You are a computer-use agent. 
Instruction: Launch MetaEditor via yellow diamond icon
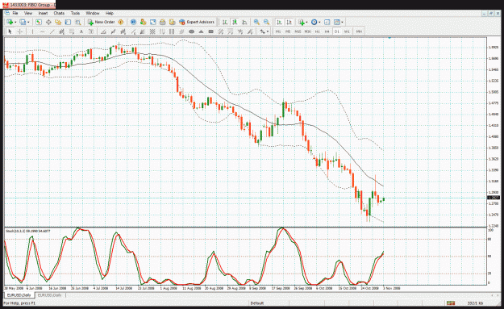[121, 22]
